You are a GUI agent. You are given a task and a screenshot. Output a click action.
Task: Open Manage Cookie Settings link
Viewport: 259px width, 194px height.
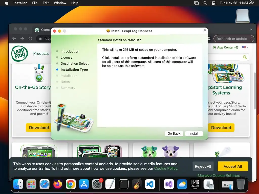pyautogui.click(x=219, y=175)
